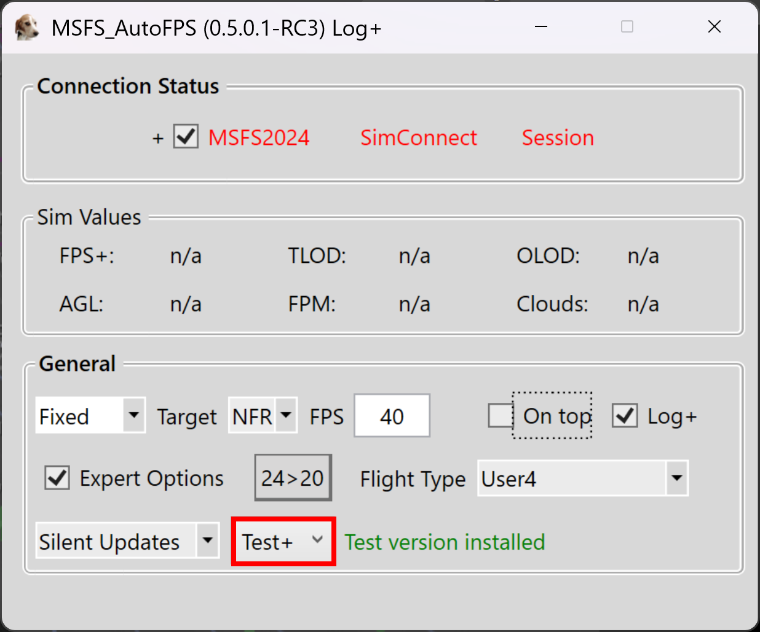Minimize the MSFS_AutoFPS window
Viewport: 760px width, 632px height.
coord(541,26)
